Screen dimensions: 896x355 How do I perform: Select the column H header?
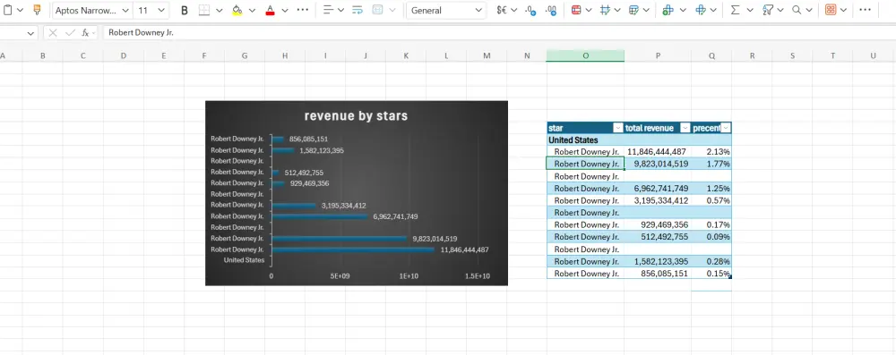click(x=285, y=55)
